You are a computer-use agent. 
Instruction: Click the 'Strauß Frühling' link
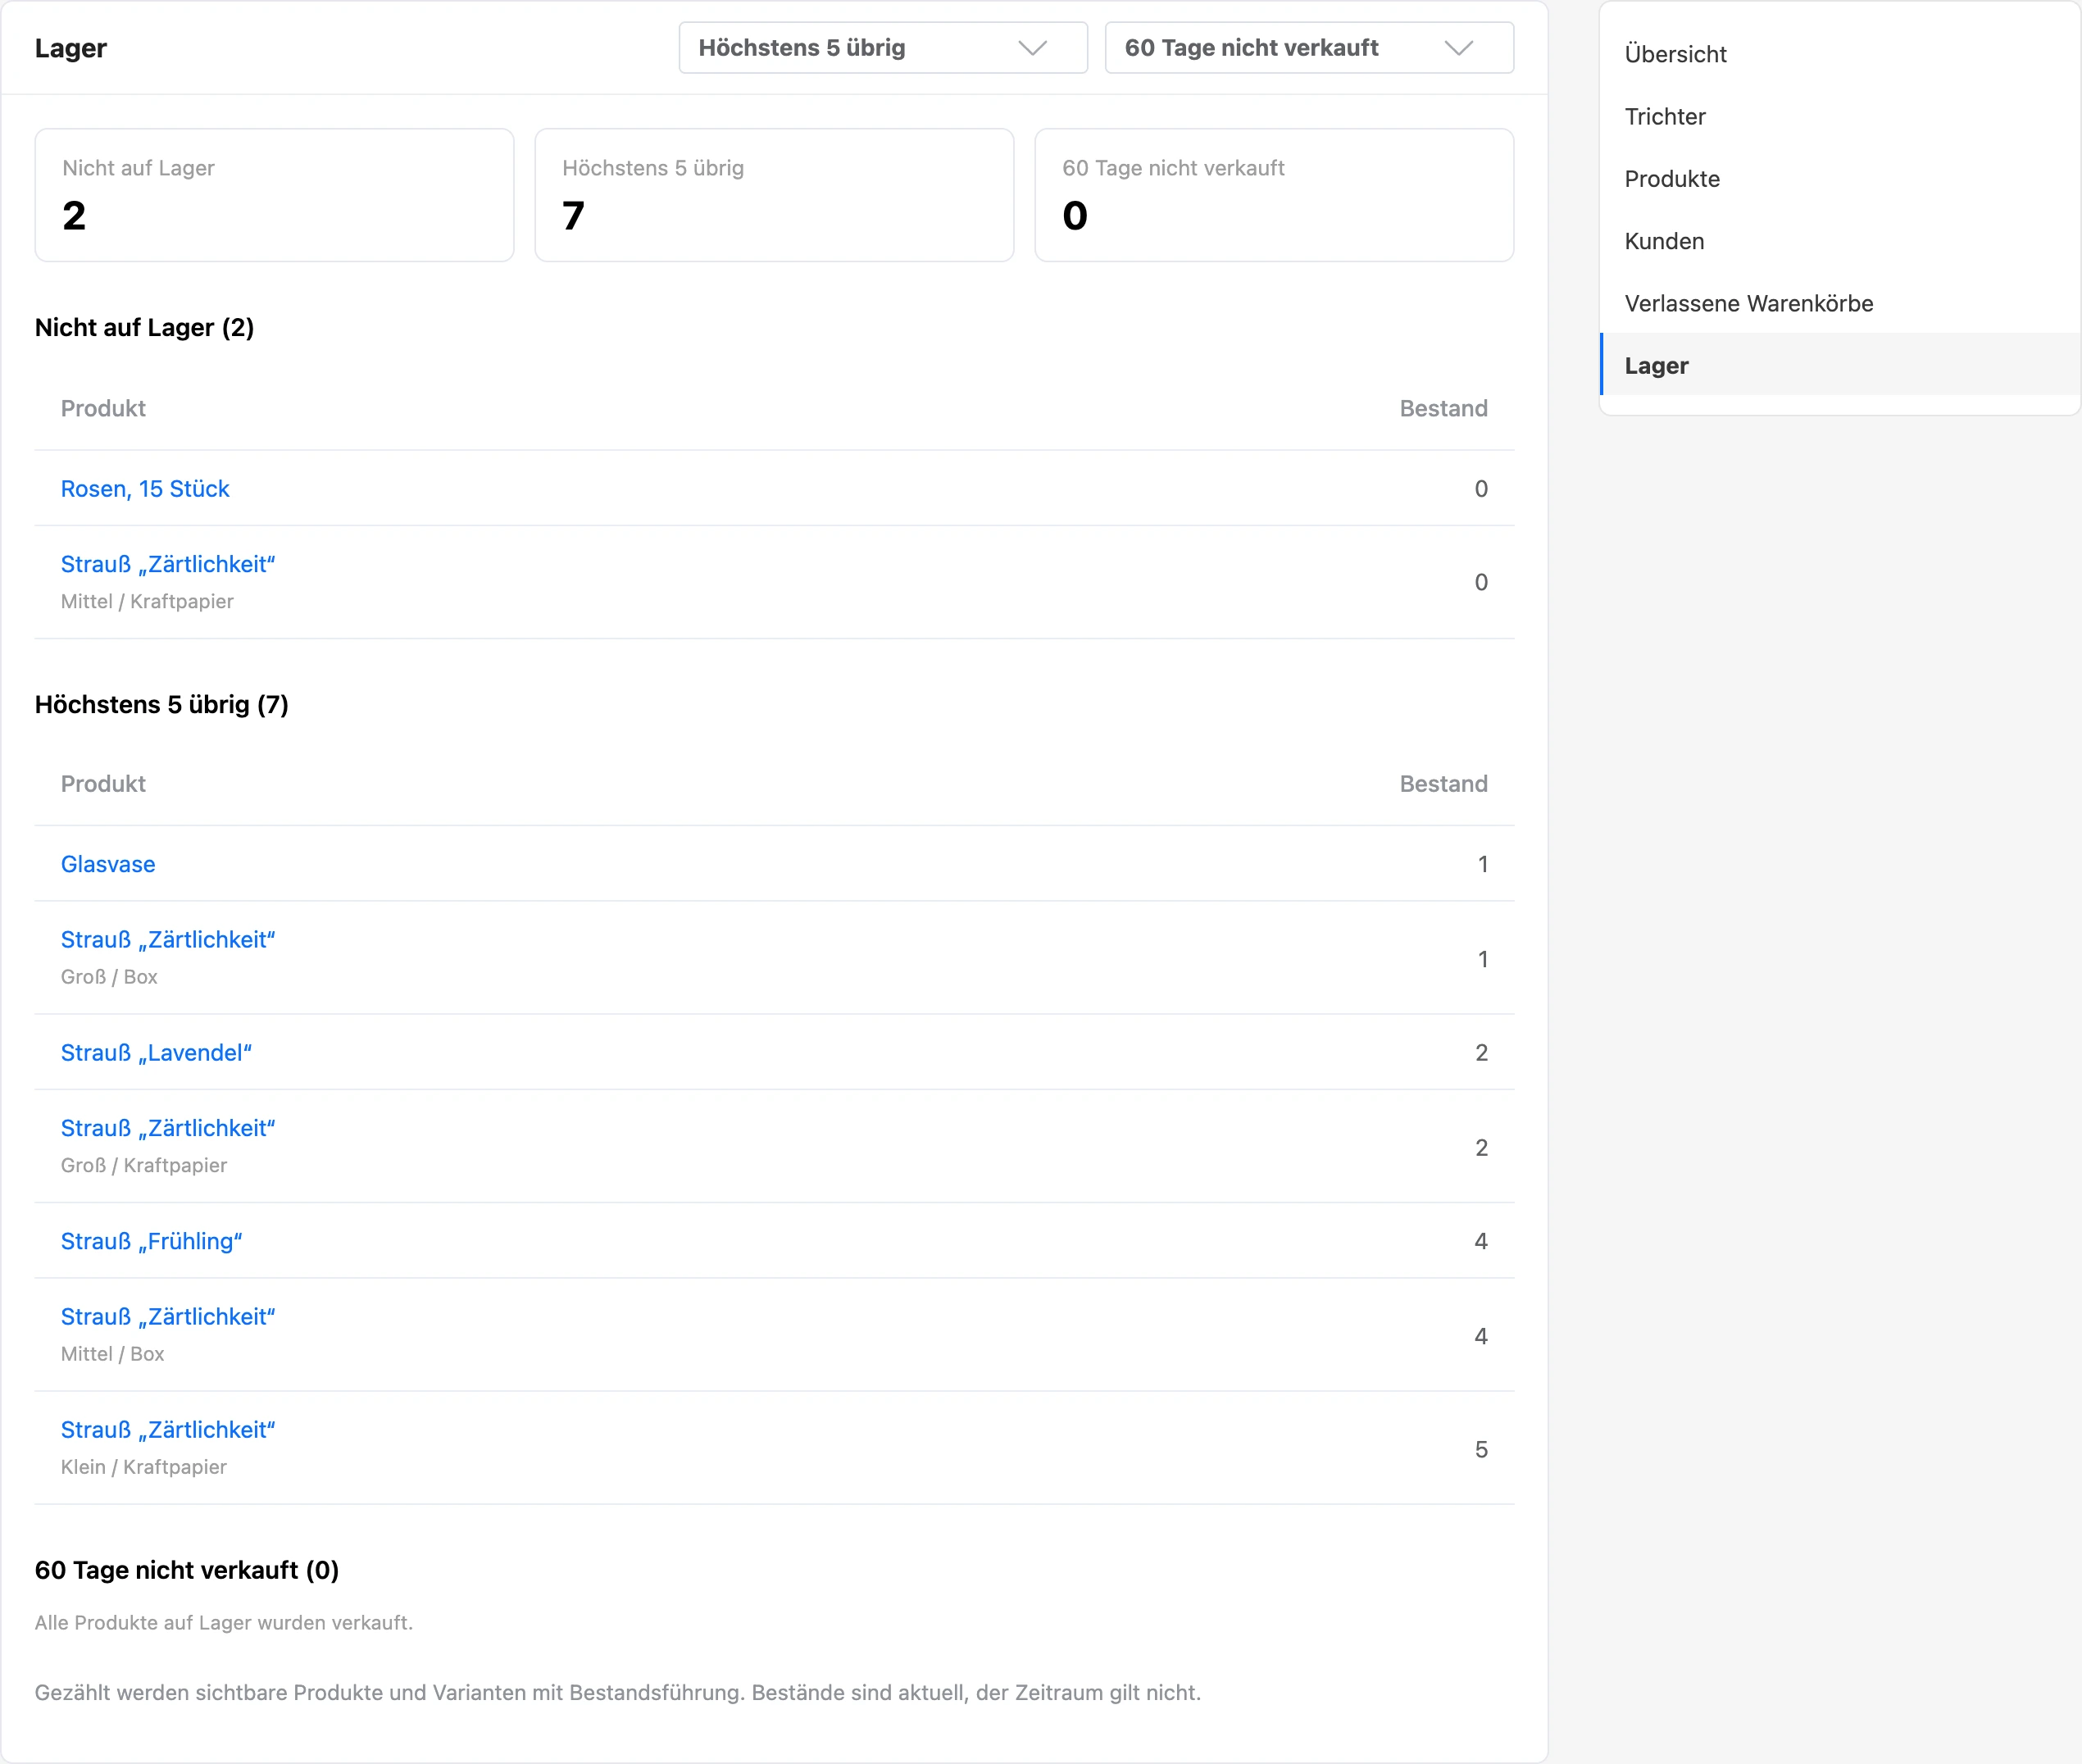coord(152,1241)
